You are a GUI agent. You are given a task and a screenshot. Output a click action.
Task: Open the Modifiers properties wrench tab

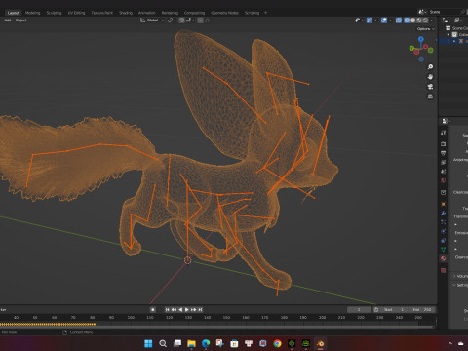[x=444, y=213]
